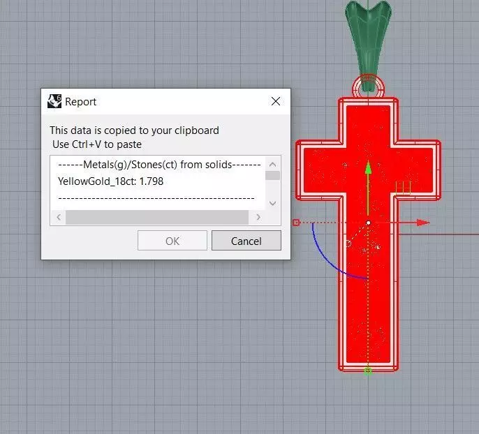Screen dimensions: 479x434
Task: Click the 'YellowGold_18ct: 1.798' line
Action: [110, 181]
